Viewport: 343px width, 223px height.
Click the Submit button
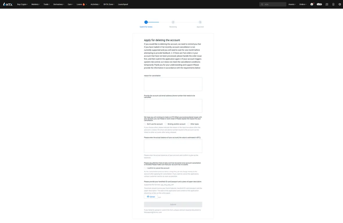coord(173,204)
